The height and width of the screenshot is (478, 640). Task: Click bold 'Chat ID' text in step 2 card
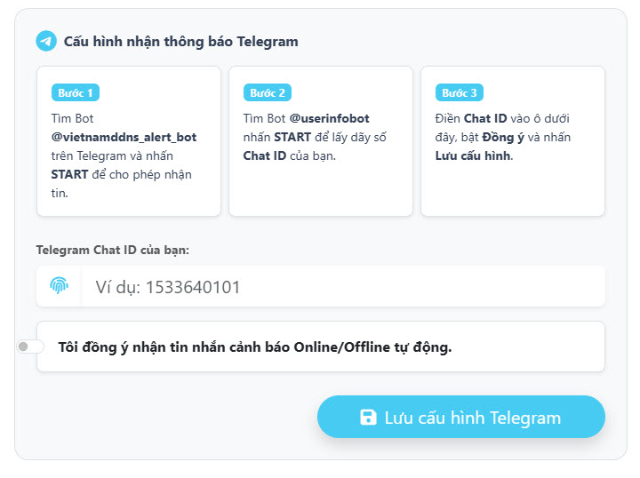(x=263, y=155)
